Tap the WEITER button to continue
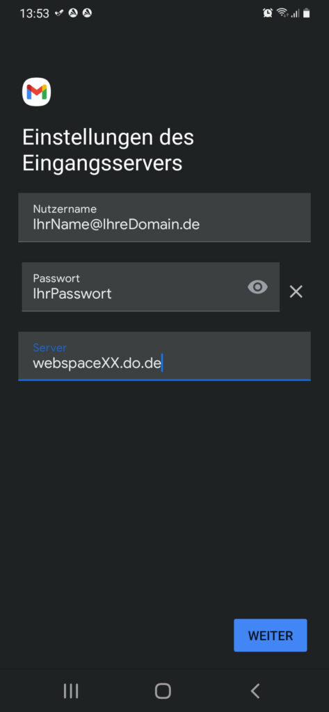Image resolution: width=329 pixels, height=712 pixels. click(x=271, y=636)
